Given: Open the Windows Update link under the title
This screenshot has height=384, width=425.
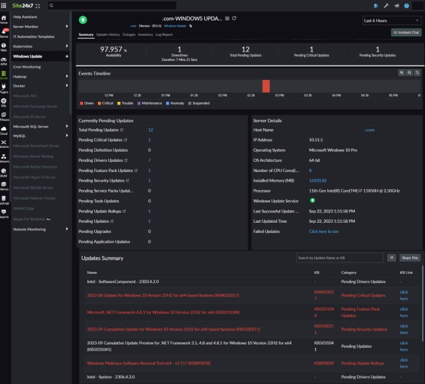Looking at the screenshot, I should pyautogui.click(x=175, y=26).
